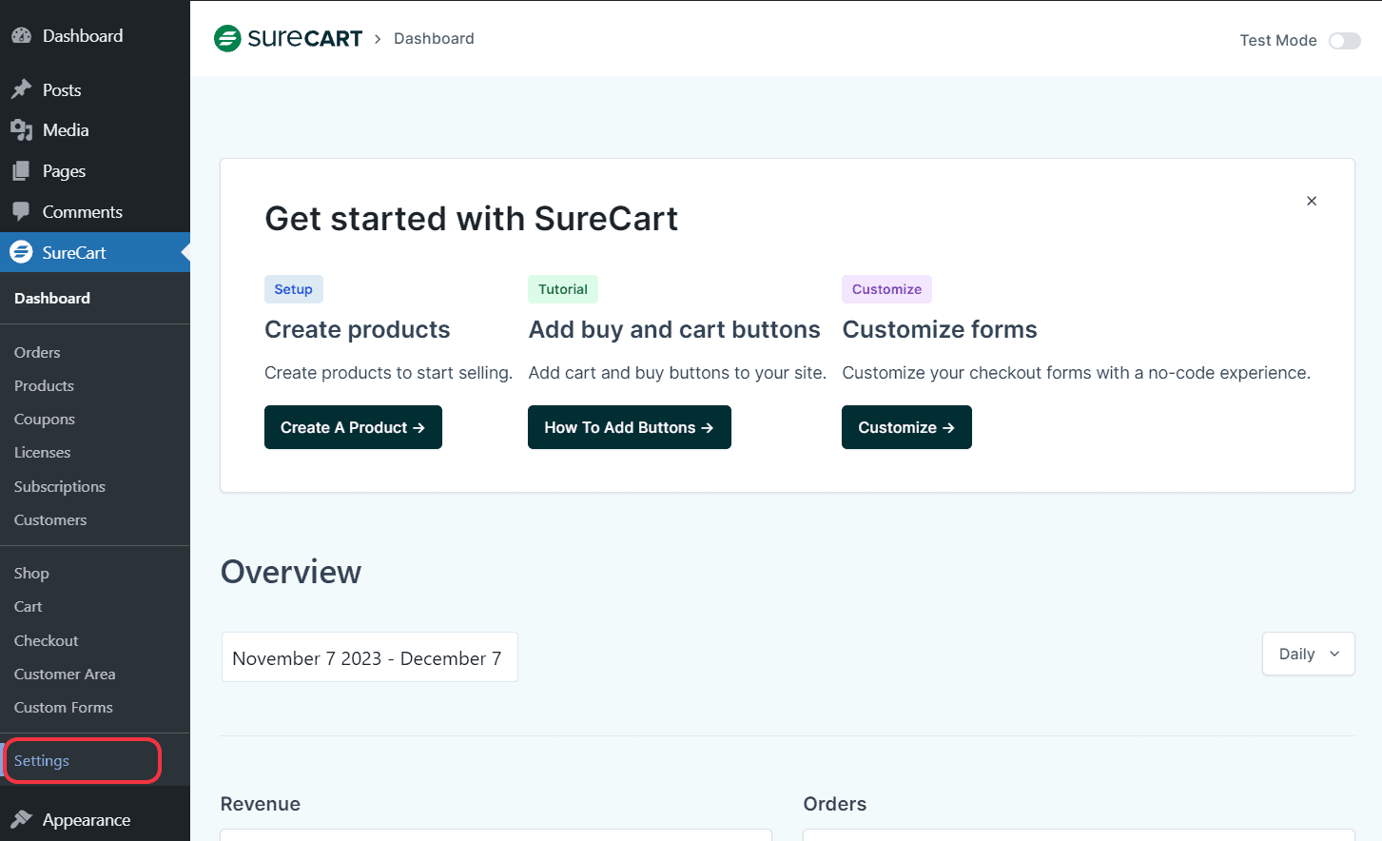Open the Subscriptions menu item
This screenshot has height=841, width=1382.
click(59, 486)
